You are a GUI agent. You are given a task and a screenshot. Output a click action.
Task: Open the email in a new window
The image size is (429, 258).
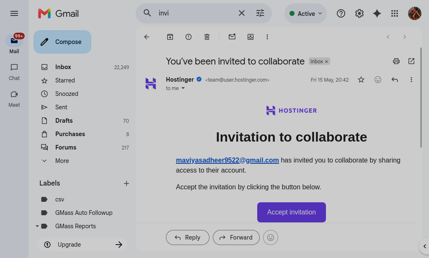[x=411, y=61]
